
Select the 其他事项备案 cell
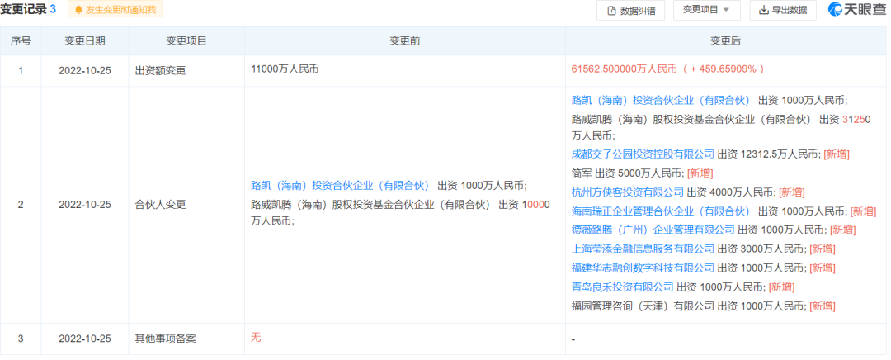[x=186, y=339]
